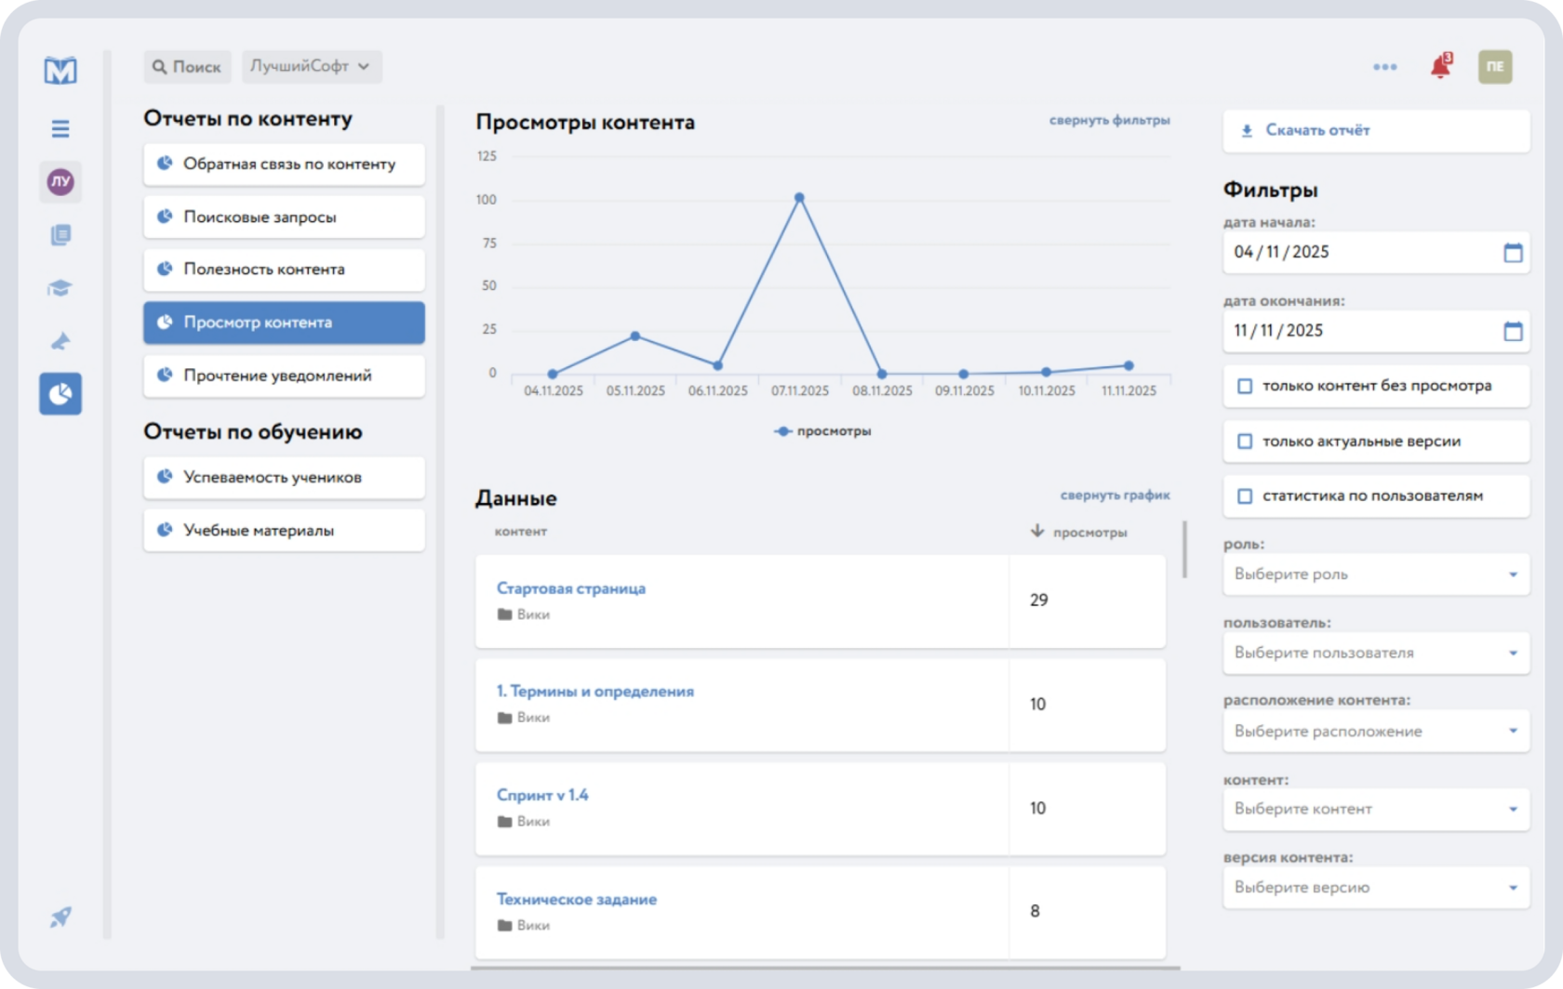Viewport: 1563px width, 989px height.
Task: Click the chart point for 06.11.2025
Action: (x=717, y=365)
